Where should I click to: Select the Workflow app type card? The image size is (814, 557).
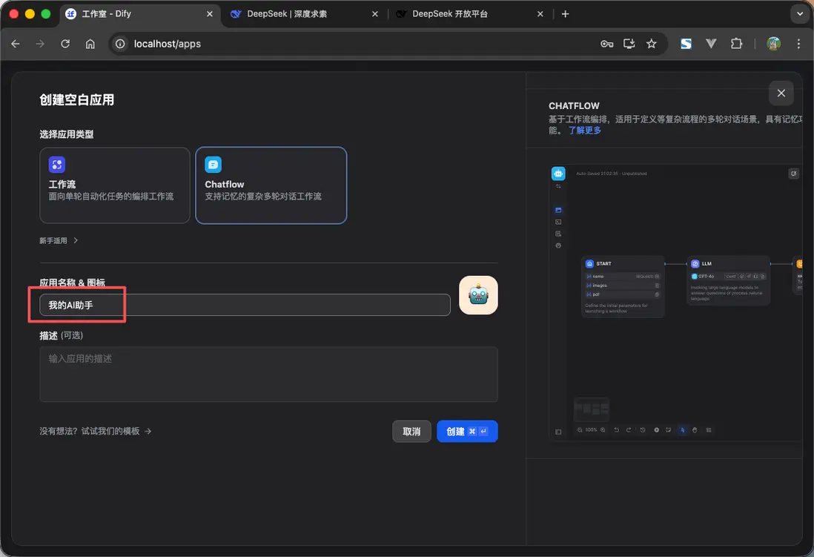tap(115, 185)
